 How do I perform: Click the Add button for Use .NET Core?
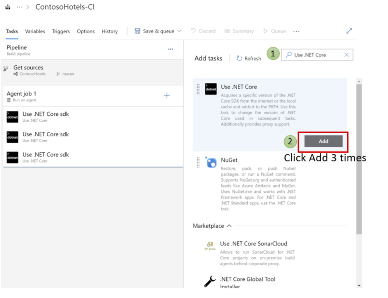pyautogui.click(x=324, y=141)
